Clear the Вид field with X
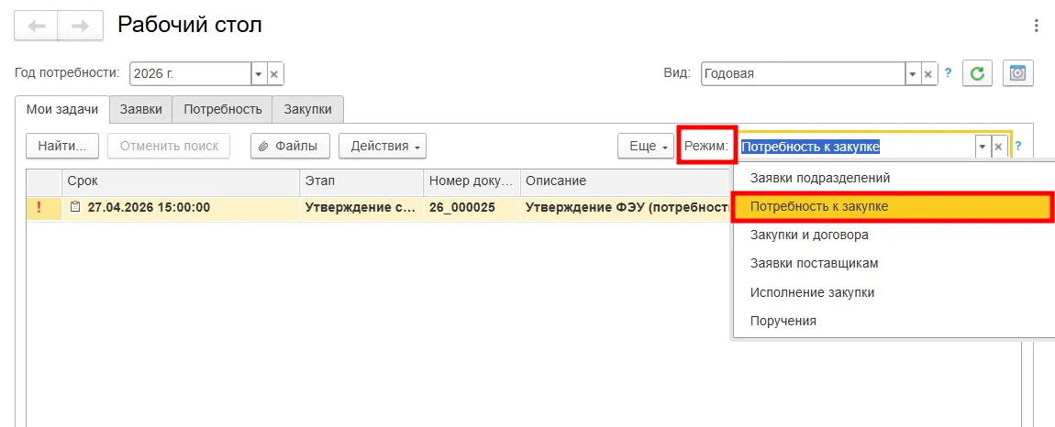 [x=928, y=74]
